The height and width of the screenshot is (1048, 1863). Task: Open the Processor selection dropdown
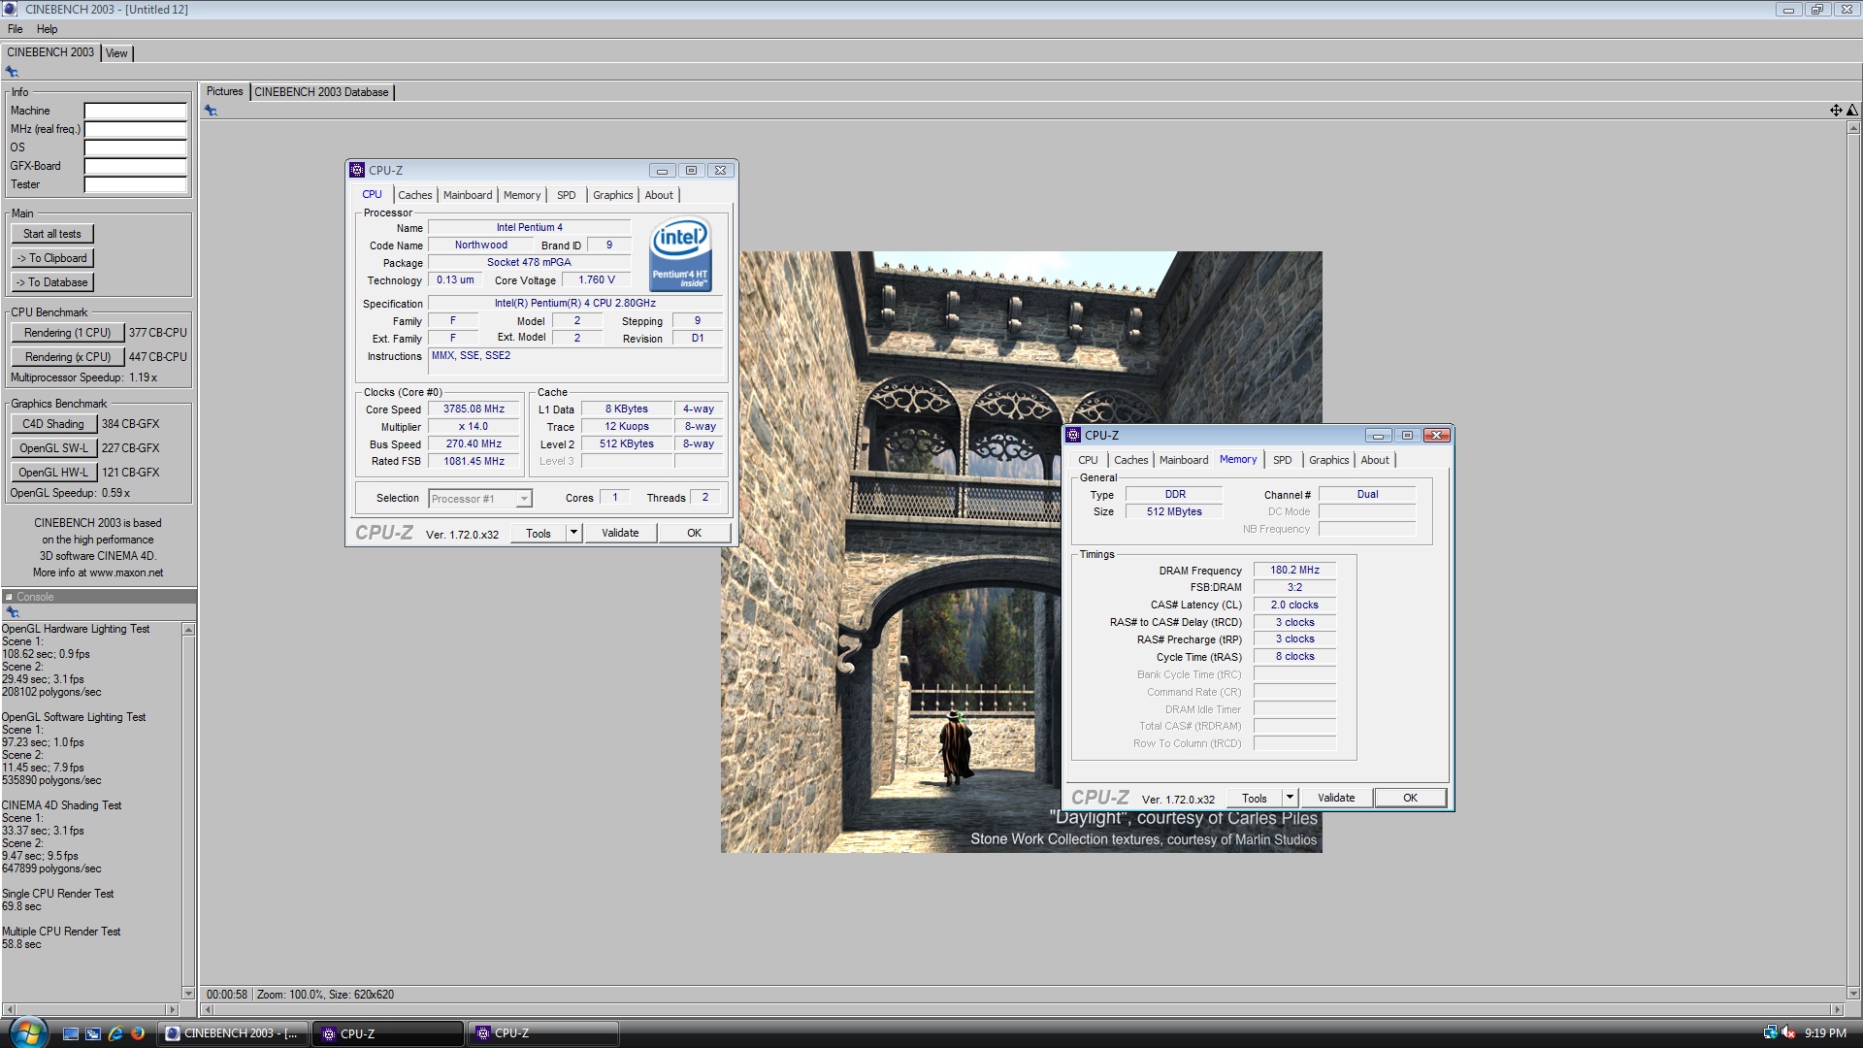(x=524, y=499)
